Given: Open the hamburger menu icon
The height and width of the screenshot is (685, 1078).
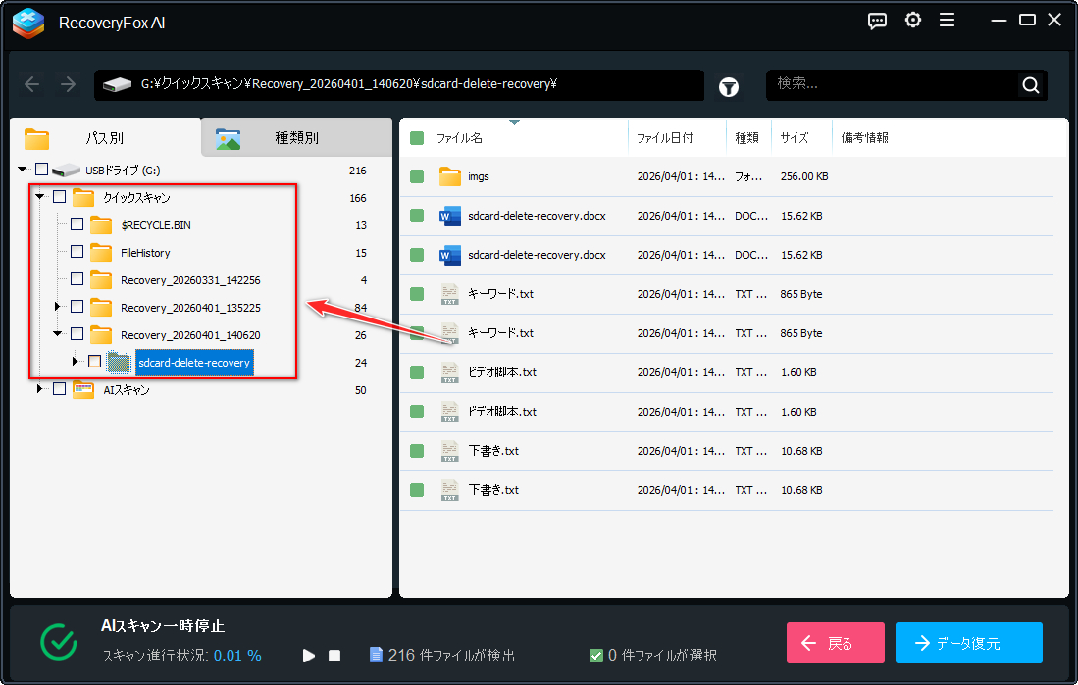Looking at the screenshot, I should click(x=947, y=21).
